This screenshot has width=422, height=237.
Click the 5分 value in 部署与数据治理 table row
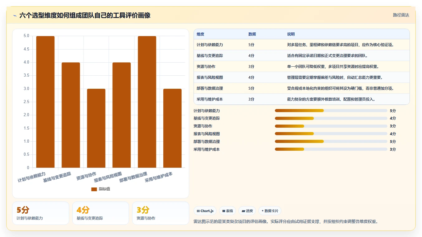click(x=251, y=88)
